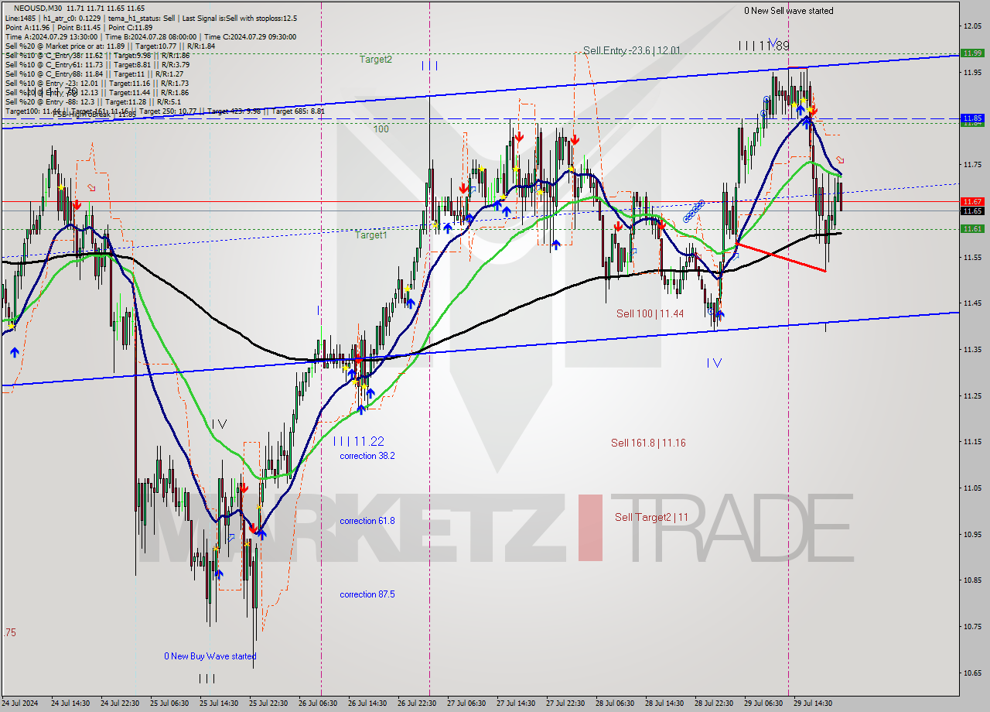Select the 'correction 61.8' label
Screen dimensions: 990x712
(367, 521)
